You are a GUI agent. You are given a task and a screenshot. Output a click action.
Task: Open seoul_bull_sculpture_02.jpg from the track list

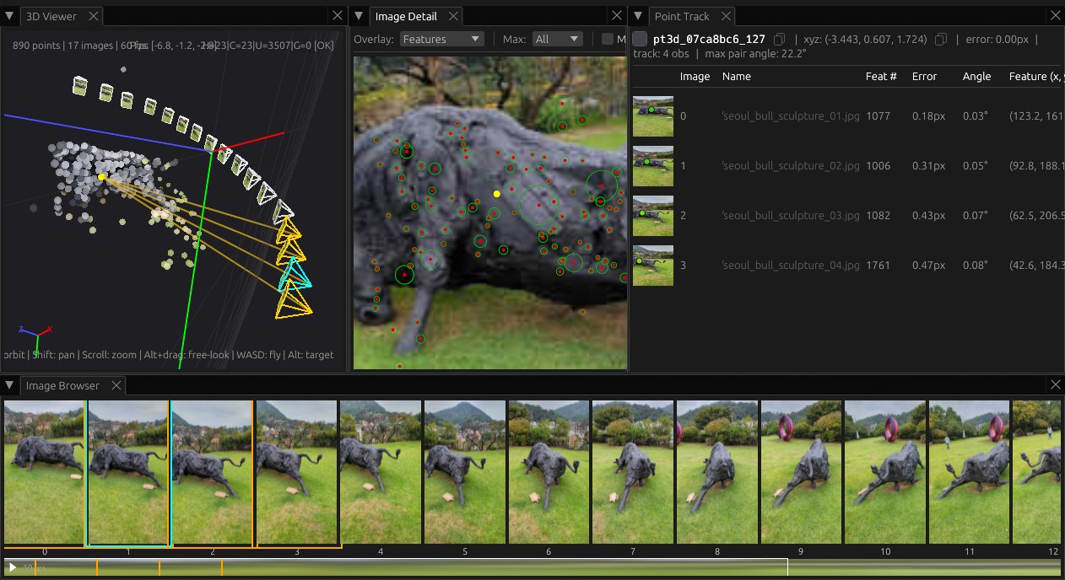[x=789, y=165]
